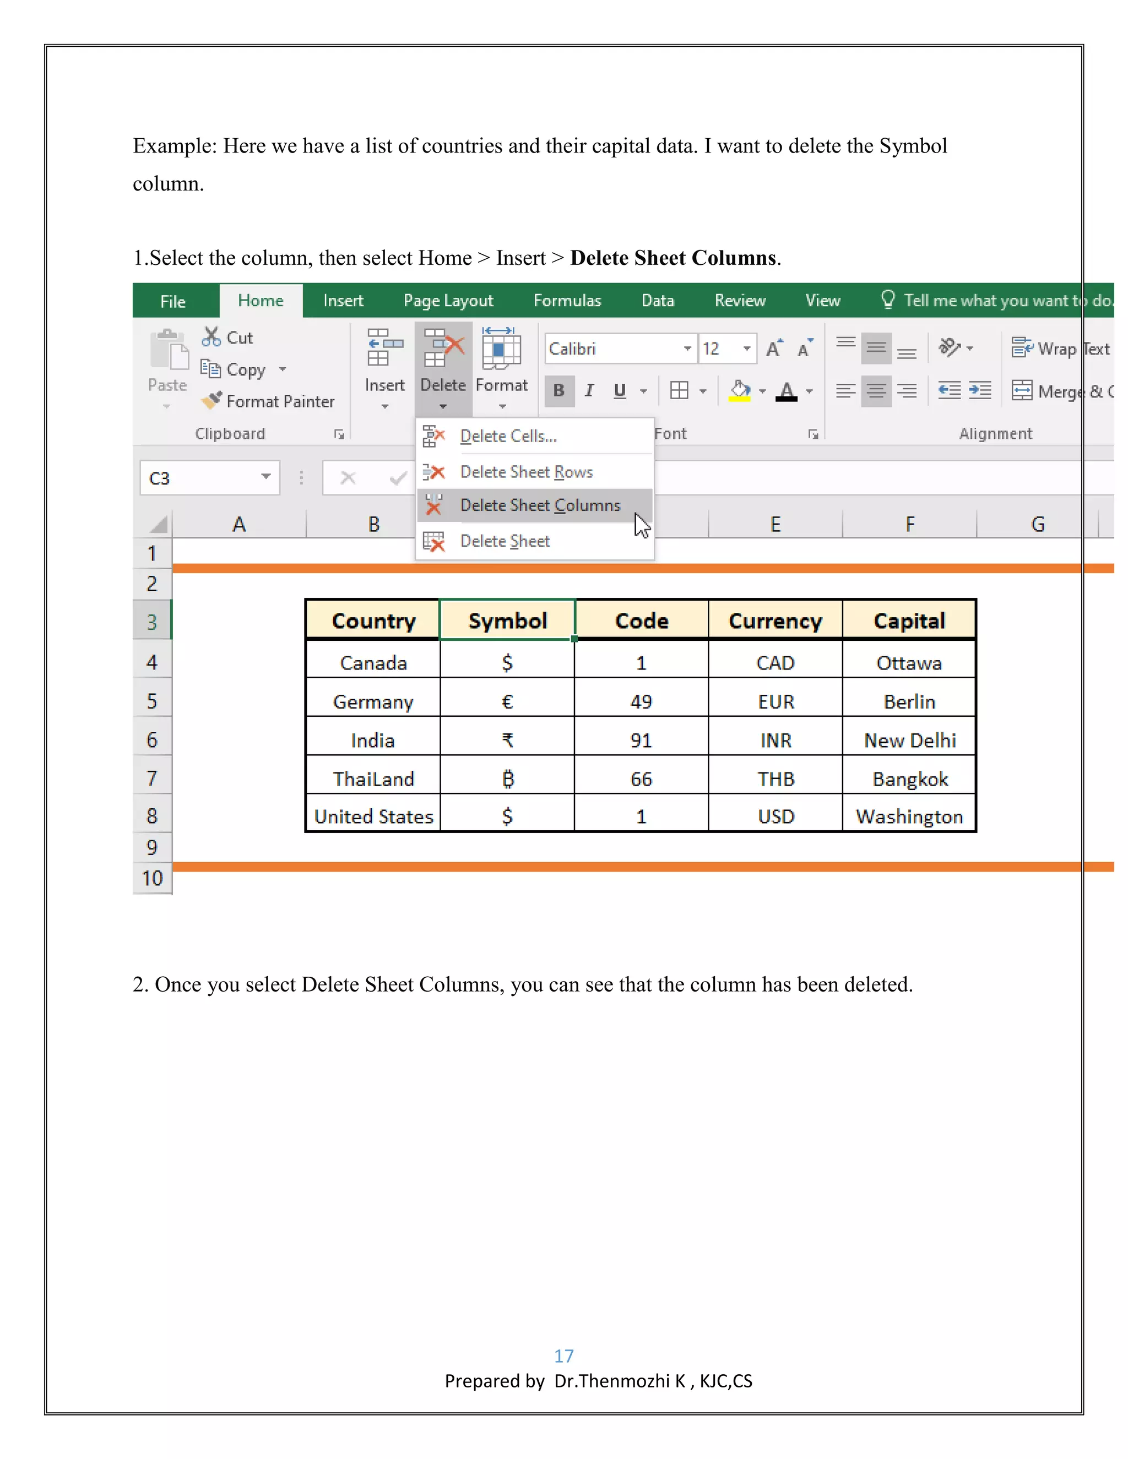Click the Format cells icon
This screenshot has height=1459, width=1128.
[501, 348]
